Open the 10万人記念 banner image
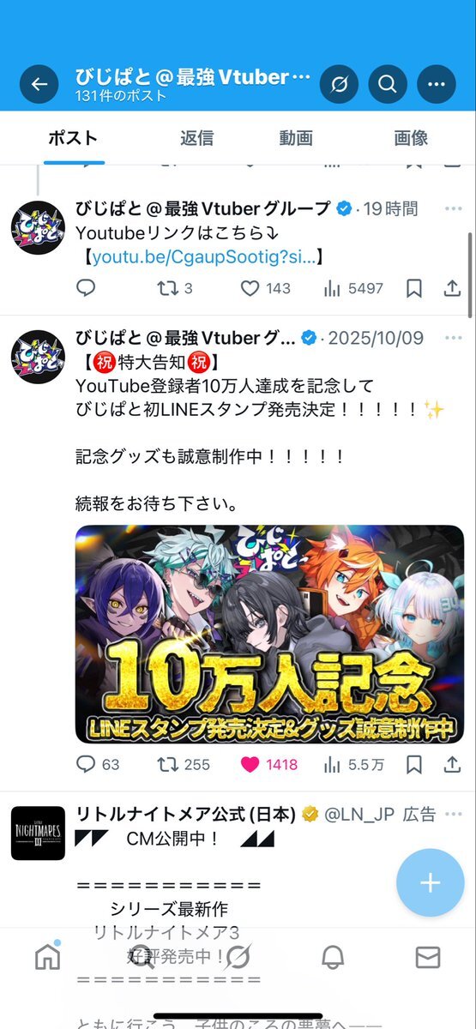 [270, 634]
